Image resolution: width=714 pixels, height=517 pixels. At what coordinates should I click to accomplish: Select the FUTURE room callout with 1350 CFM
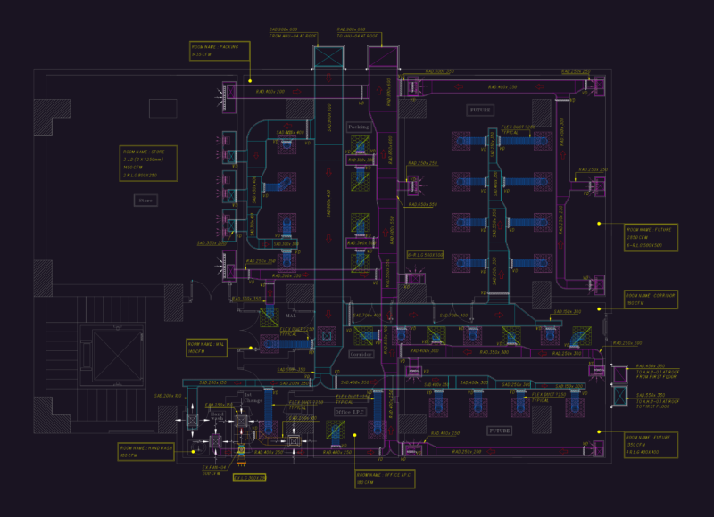[x=651, y=445]
